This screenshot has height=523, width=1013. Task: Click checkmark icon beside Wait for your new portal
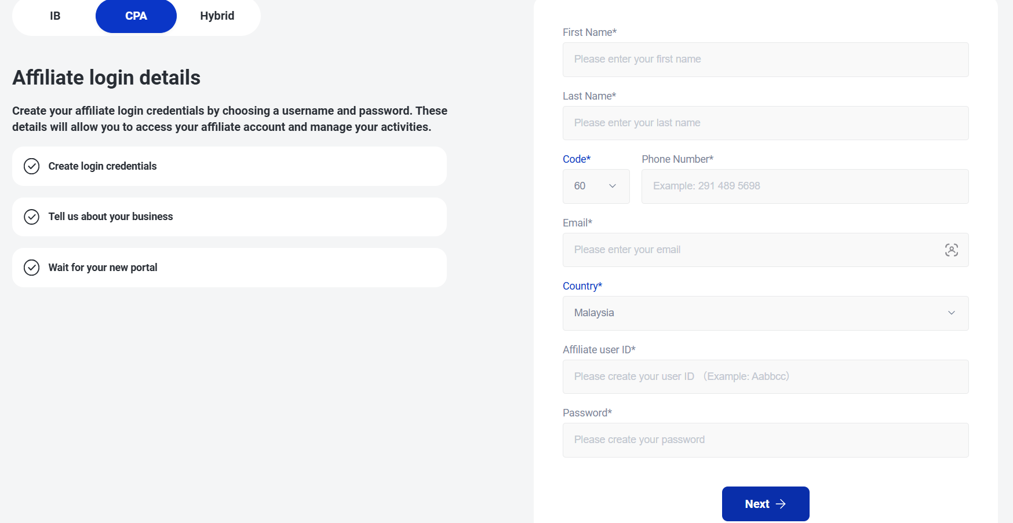31,268
